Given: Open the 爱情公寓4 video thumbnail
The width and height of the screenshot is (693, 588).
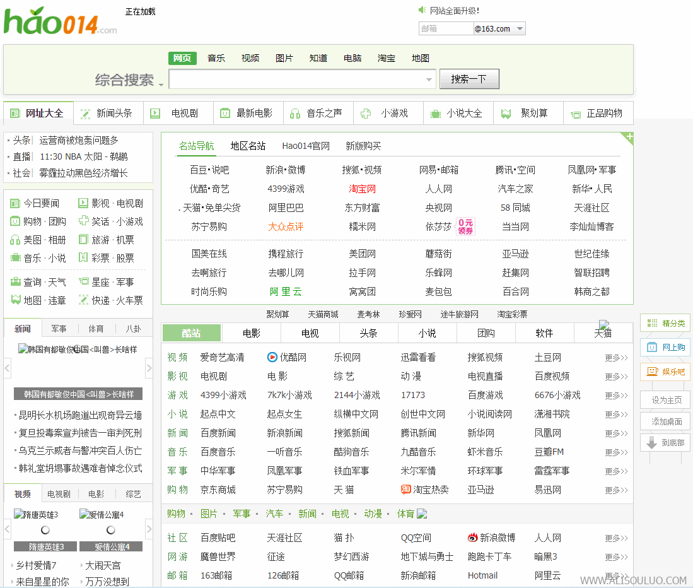Looking at the screenshot, I should click(111, 530).
